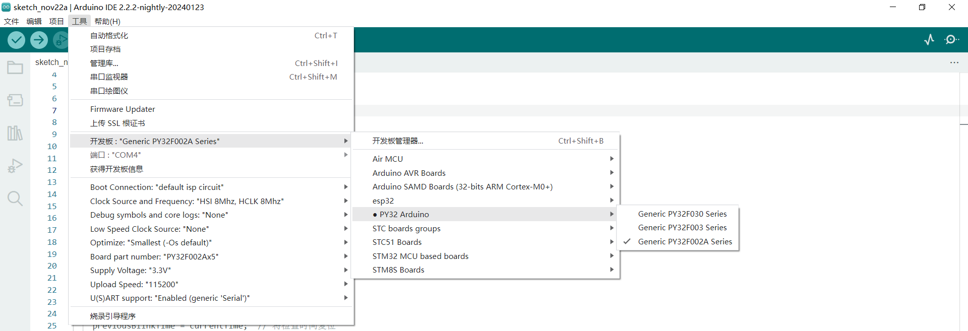
Task: Select Generic PY32F030 Series board
Action: (x=682, y=214)
